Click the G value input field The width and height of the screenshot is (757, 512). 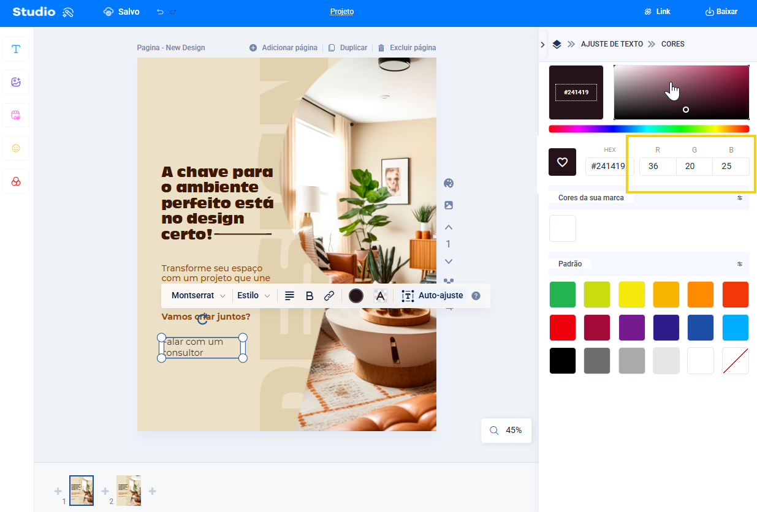(694, 166)
